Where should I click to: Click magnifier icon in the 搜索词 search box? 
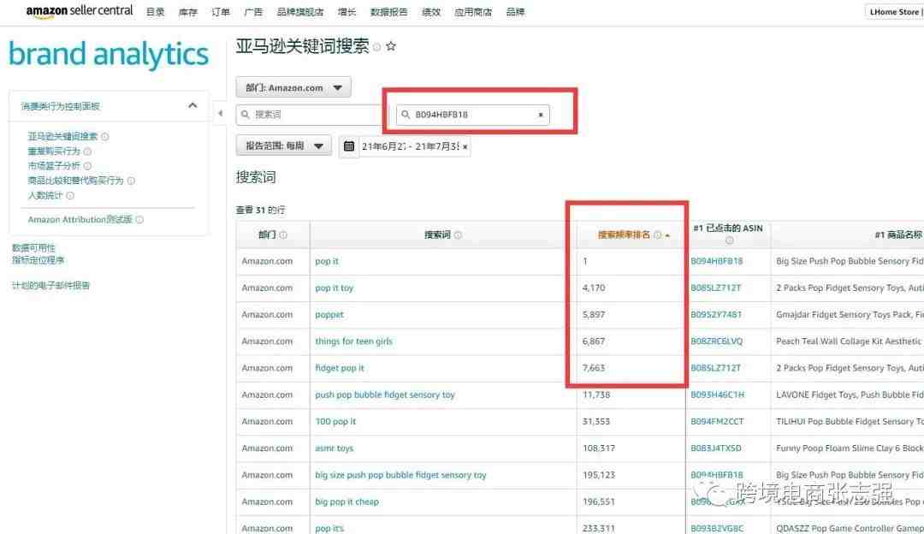coord(246,115)
